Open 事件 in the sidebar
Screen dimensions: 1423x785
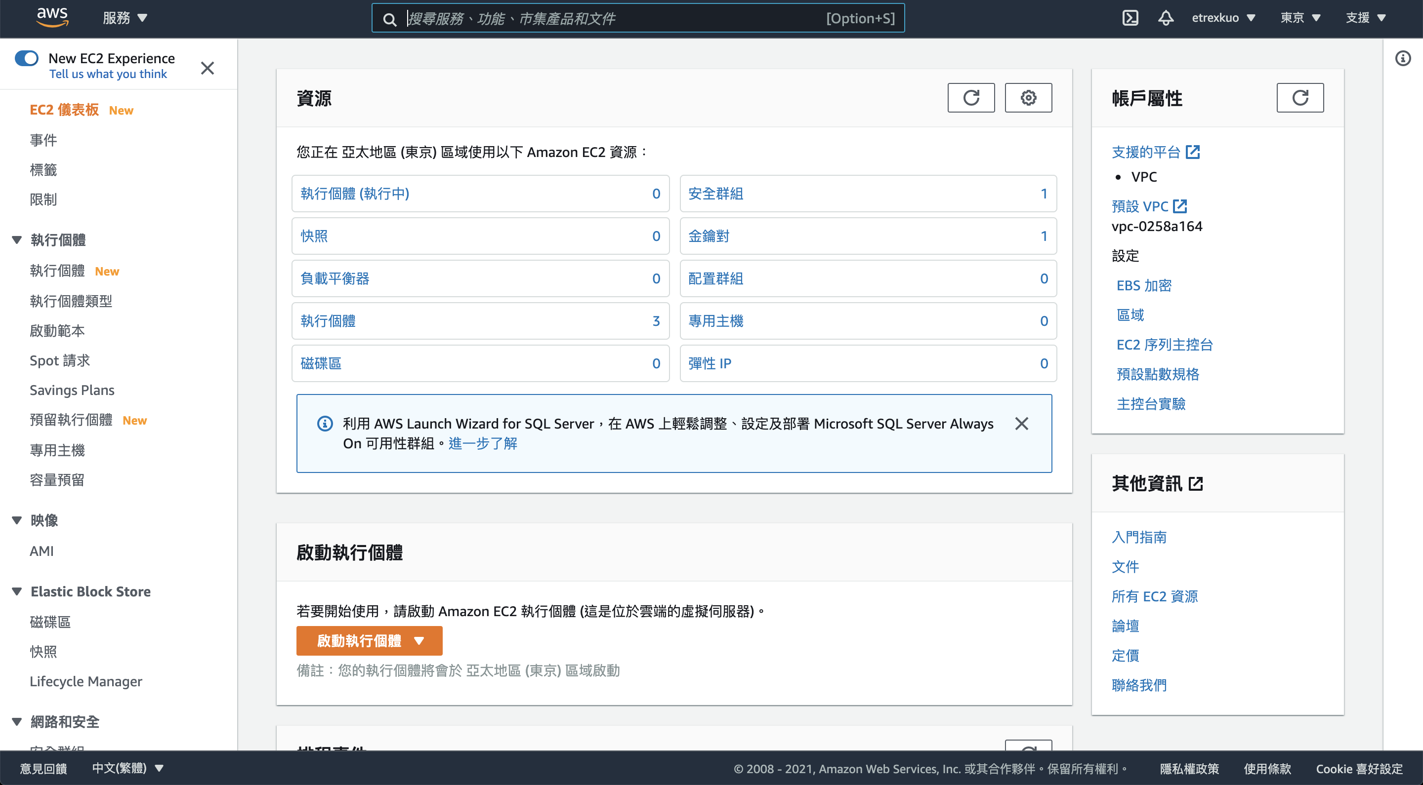(x=43, y=140)
